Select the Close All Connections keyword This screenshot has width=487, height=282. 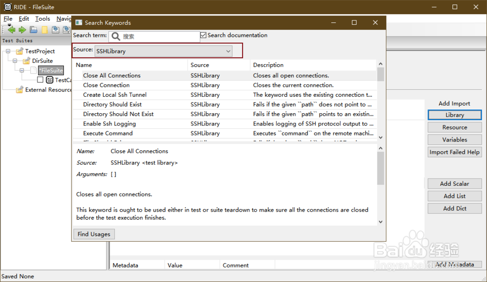pos(225,75)
